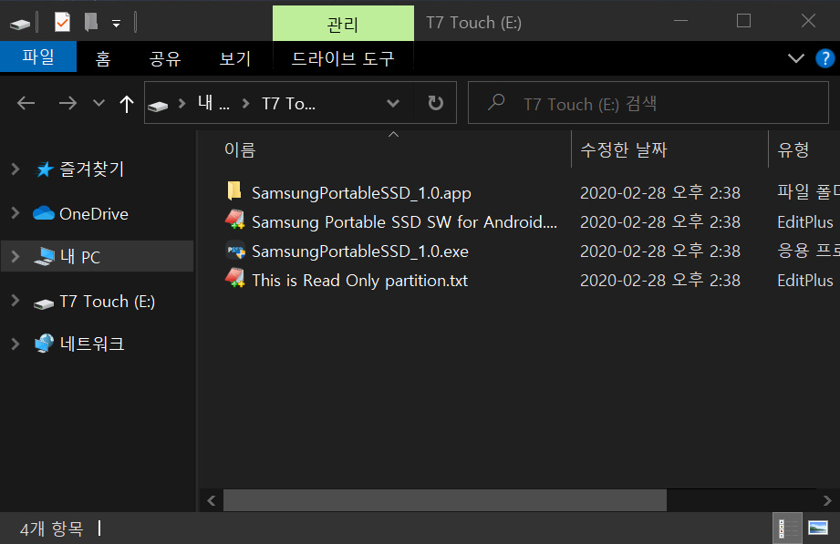
Task: Open the Customize Quick Access Toolbar dropdown
Action: point(116,23)
